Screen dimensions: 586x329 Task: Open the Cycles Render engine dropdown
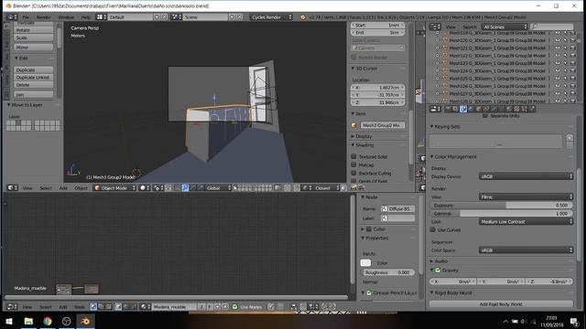271,17
